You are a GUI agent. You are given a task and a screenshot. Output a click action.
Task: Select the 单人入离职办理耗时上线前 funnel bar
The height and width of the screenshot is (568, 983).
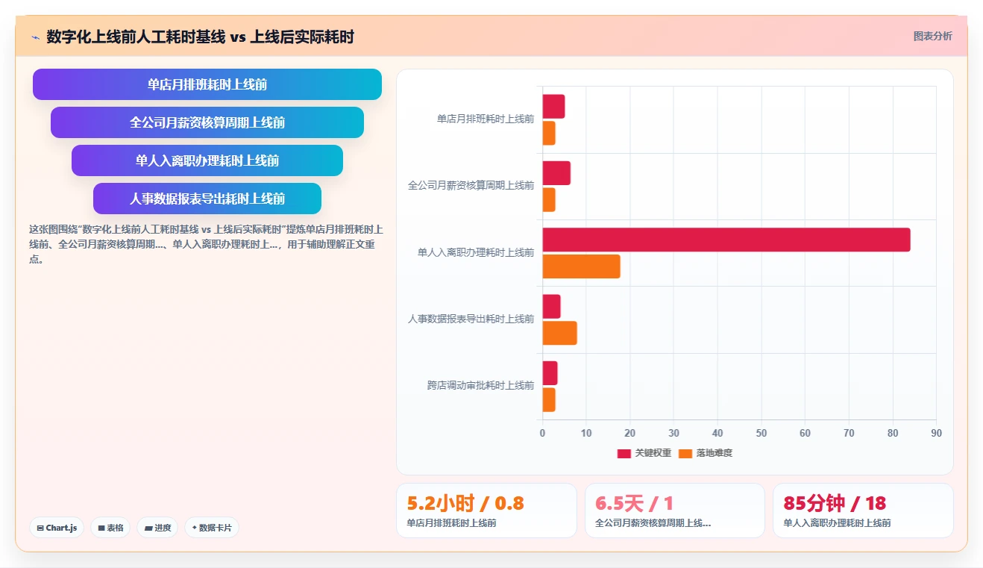coord(207,160)
